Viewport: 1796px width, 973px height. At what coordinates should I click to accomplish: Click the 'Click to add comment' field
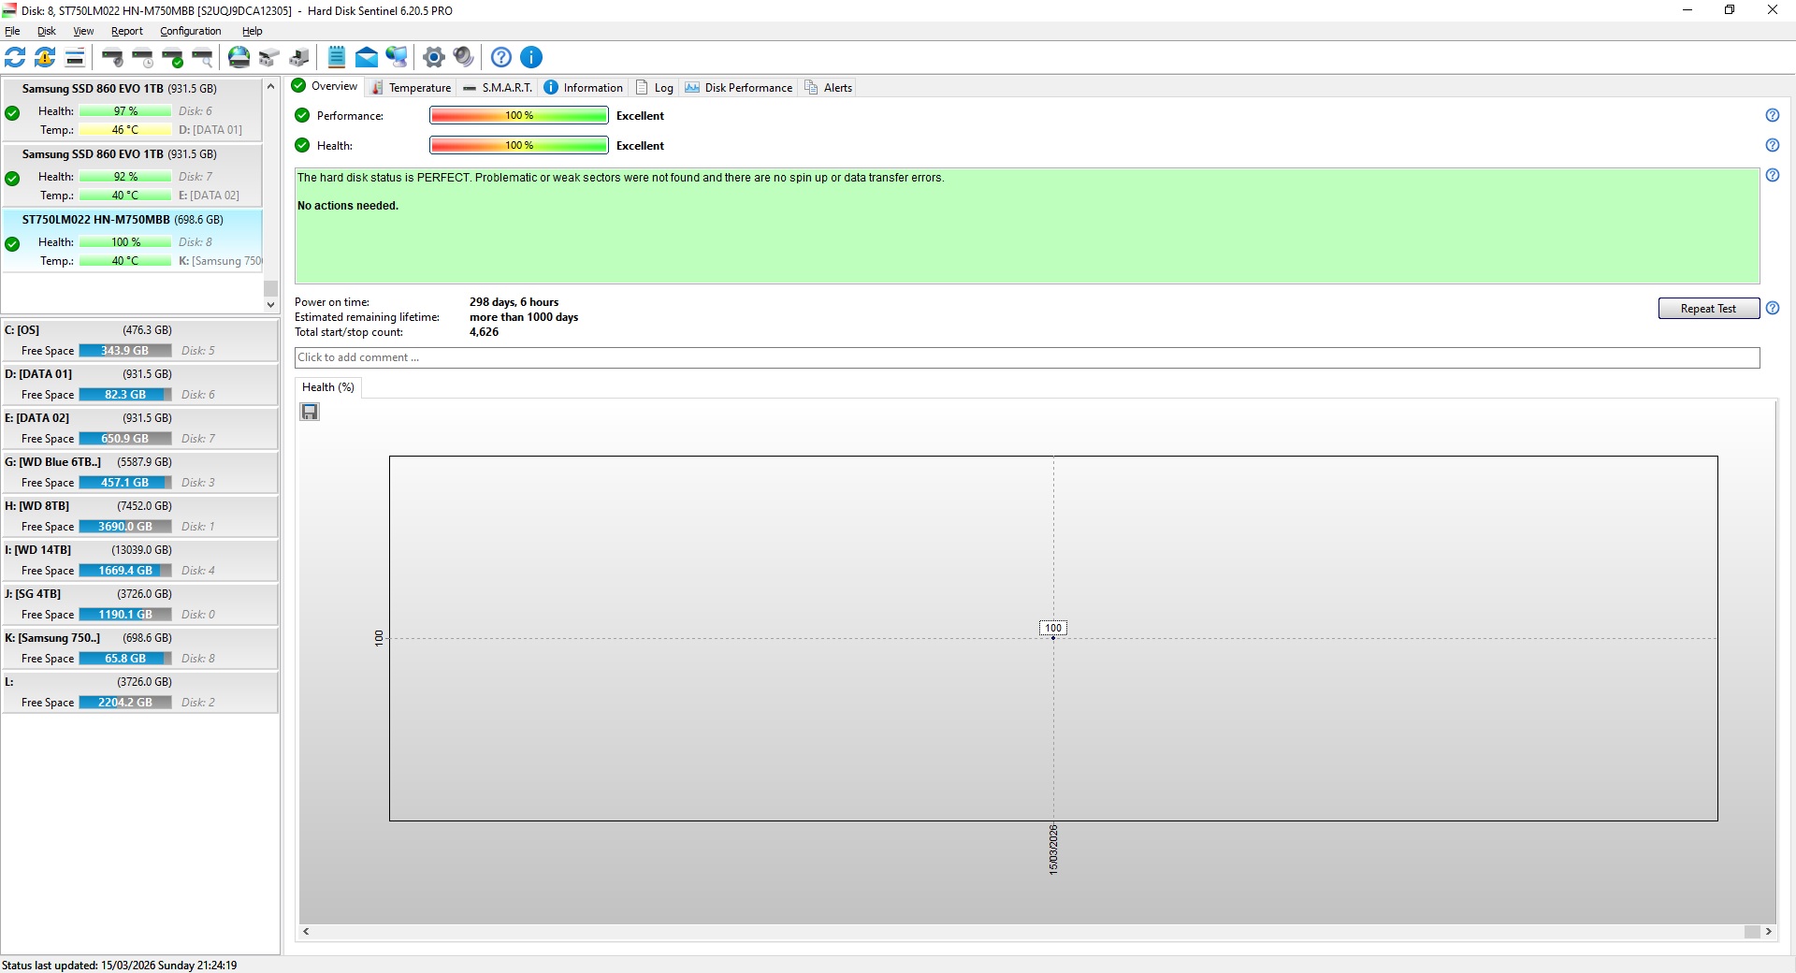[x=1027, y=357]
